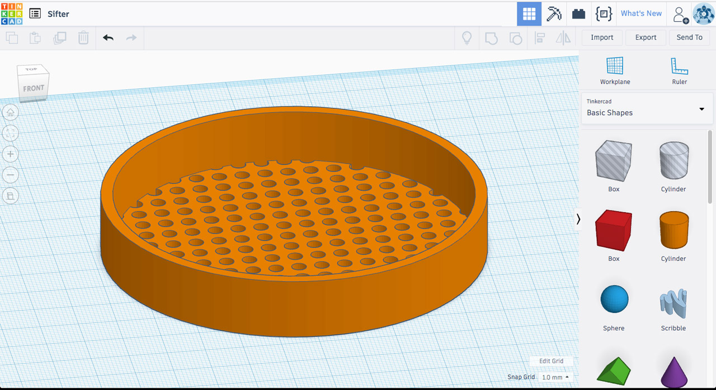Collapse the shapes panel with the chevron

tap(578, 220)
